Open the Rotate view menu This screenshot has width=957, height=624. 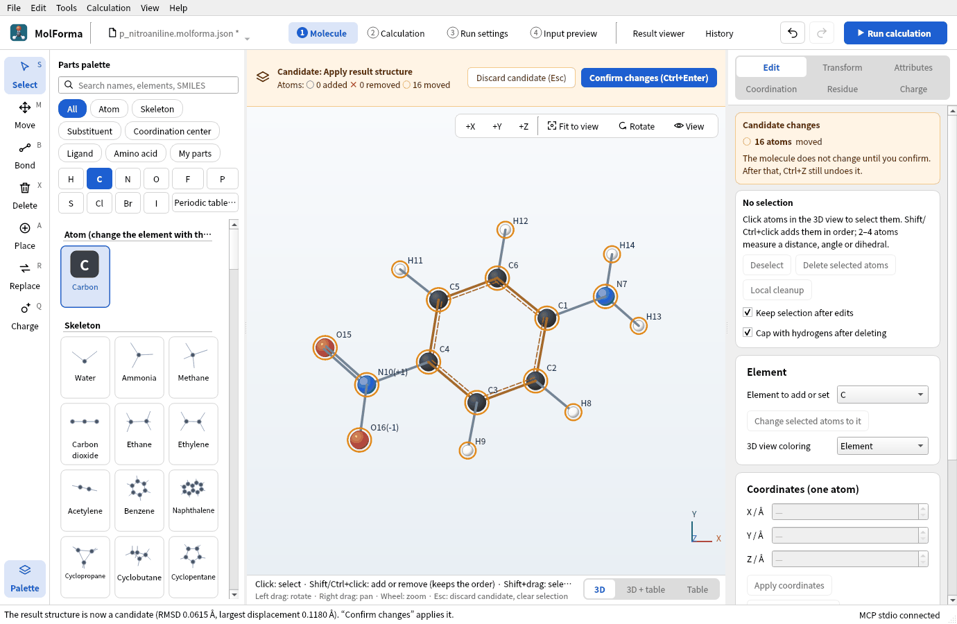(637, 126)
